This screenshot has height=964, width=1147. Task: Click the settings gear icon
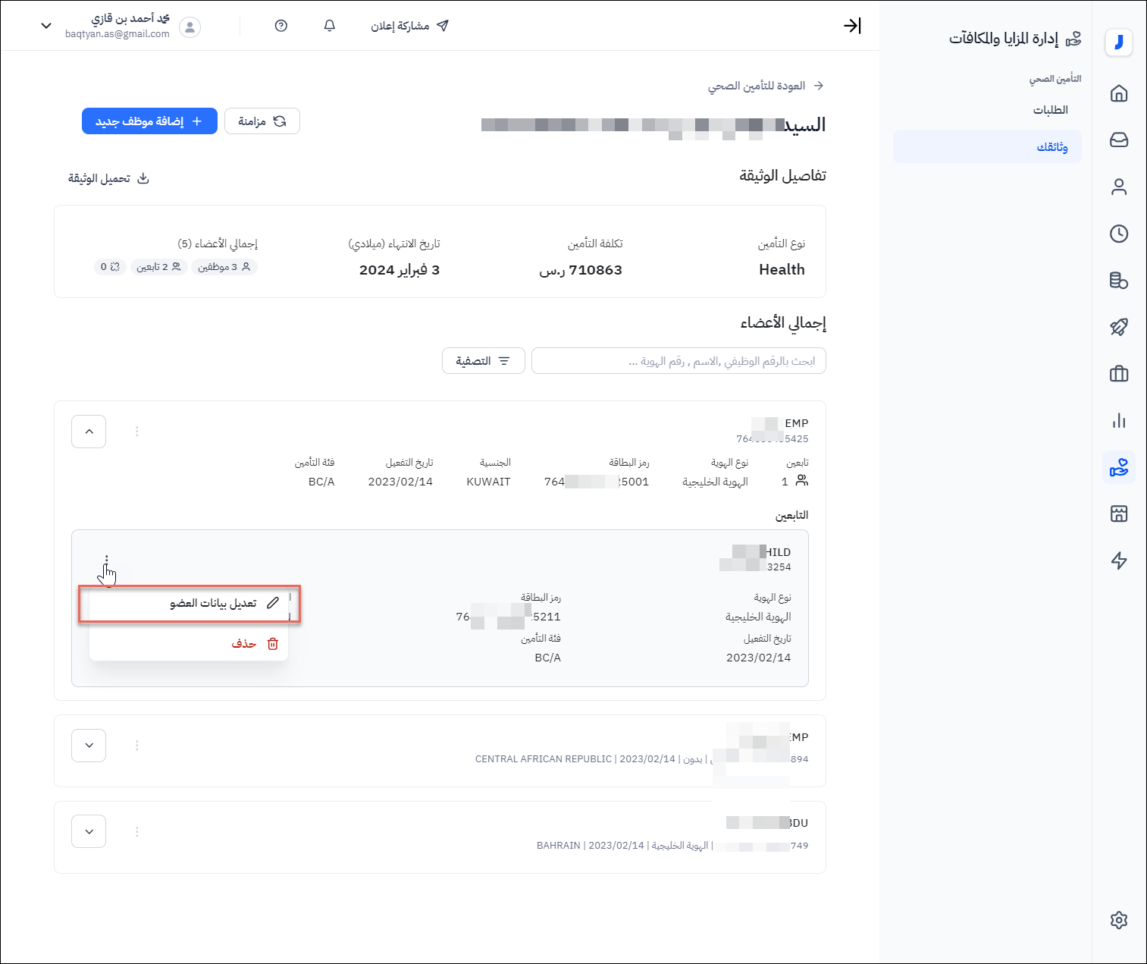point(1118,920)
